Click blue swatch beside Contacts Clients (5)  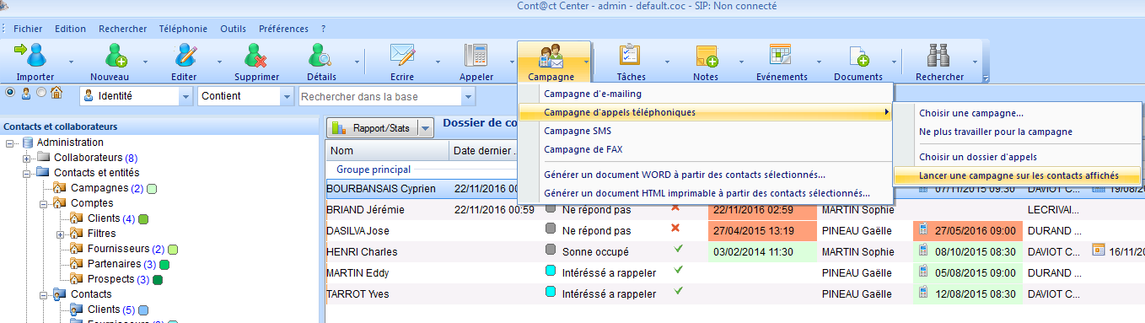tap(142, 310)
